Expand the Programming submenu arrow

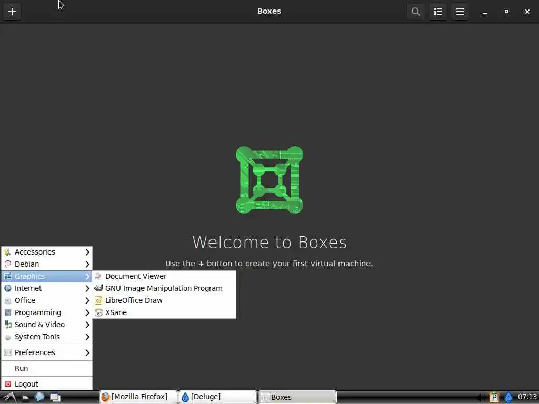(x=87, y=312)
